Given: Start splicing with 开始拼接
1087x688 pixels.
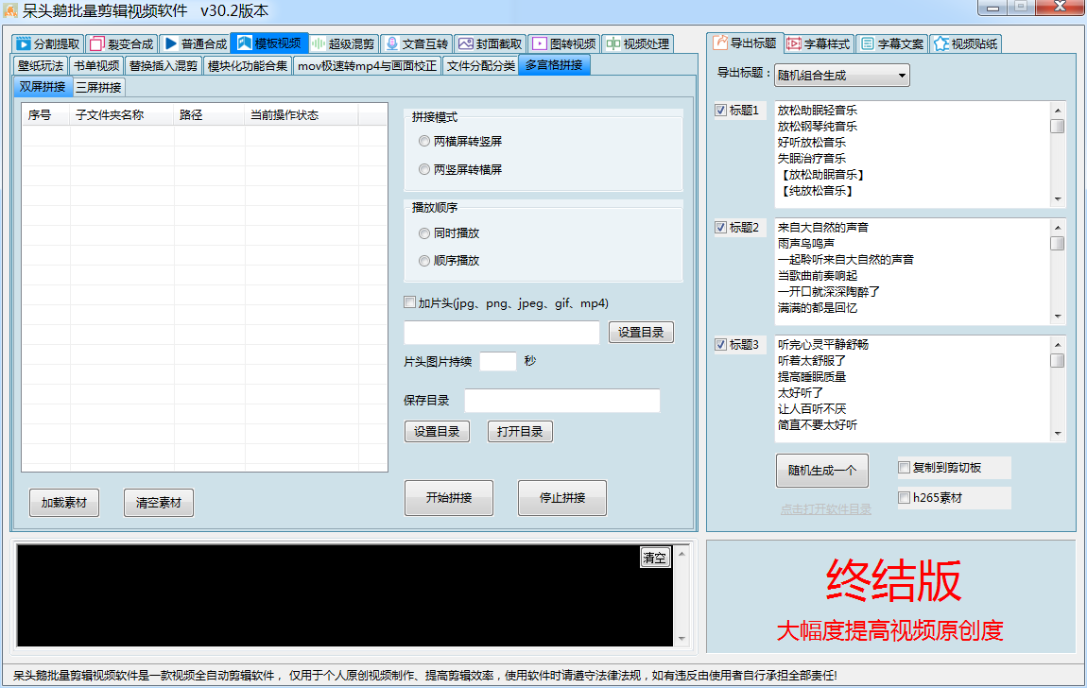Looking at the screenshot, I should tap(449, 497).
